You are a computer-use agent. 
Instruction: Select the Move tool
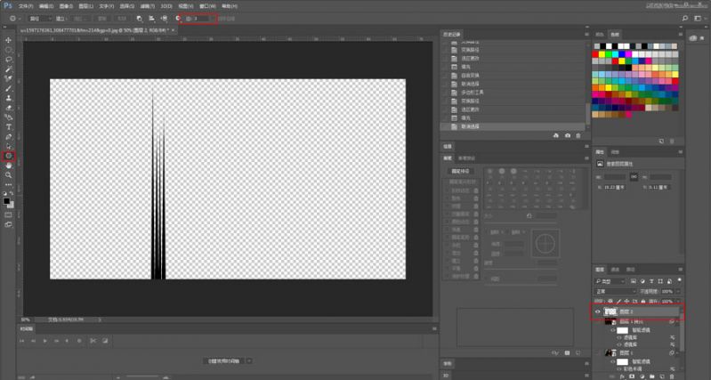tap(9, 40)
